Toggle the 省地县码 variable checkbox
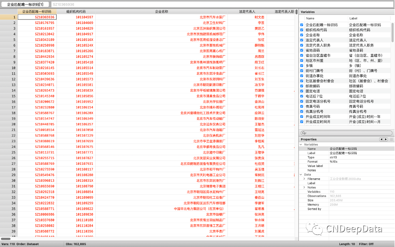395x247 pixels. [301, 50]
